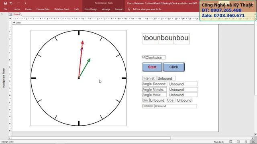Open the Format ribbon tab
Image resolution: width=257 pixels, height=144 pixels.
click(119, 9)
